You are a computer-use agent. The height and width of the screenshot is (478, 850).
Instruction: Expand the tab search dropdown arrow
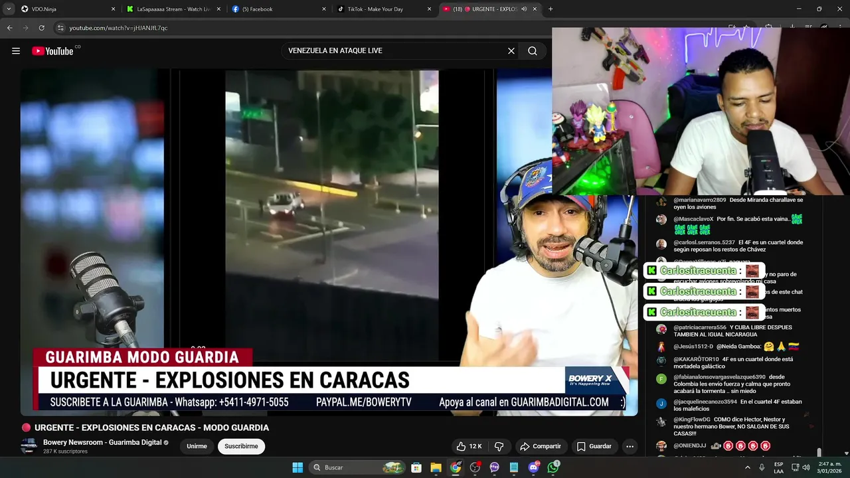click(x=8, y=9)
